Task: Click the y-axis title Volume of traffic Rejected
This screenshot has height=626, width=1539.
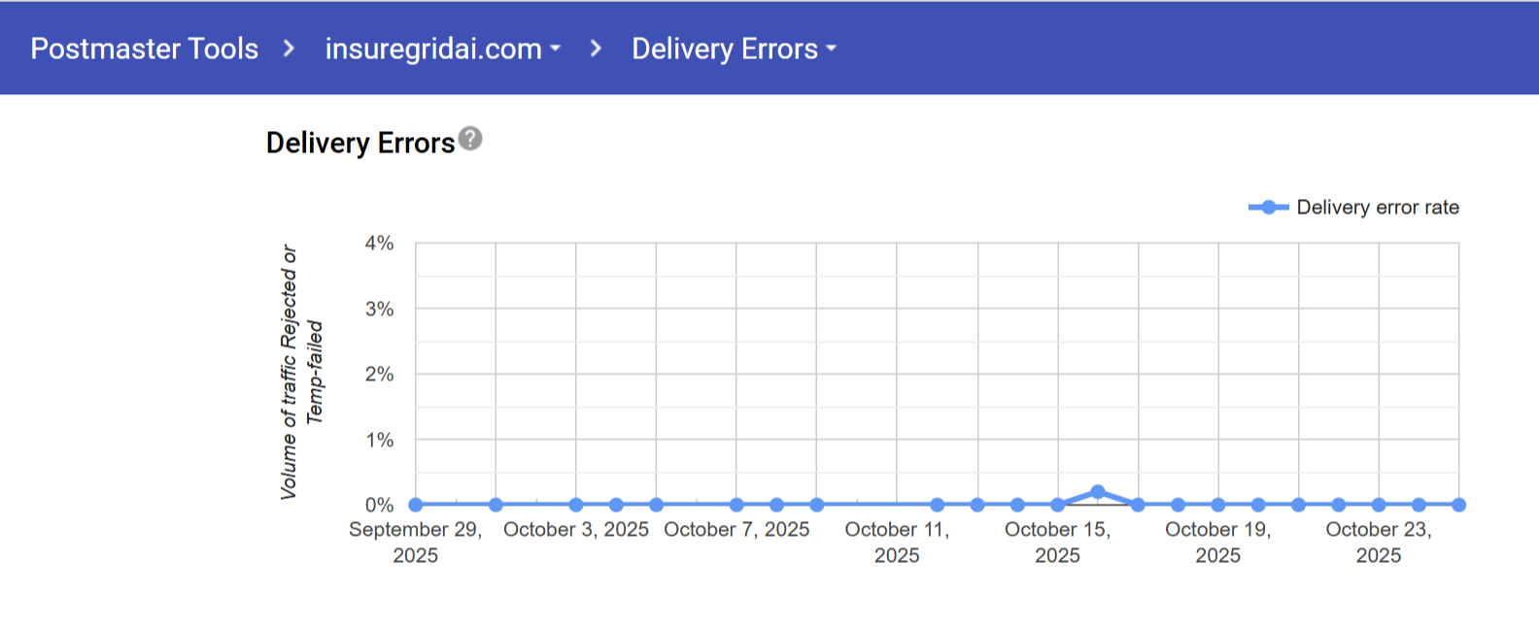Action: pos(289,373)
